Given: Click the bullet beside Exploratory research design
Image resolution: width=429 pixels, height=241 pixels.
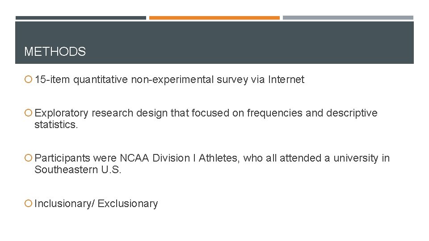Looking at the screenshot, I should (x=28, y=112).
